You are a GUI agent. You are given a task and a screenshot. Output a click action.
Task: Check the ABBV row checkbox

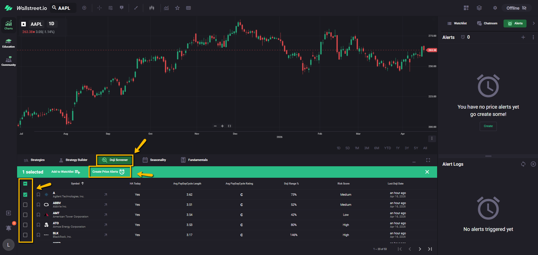click(25, 205)
